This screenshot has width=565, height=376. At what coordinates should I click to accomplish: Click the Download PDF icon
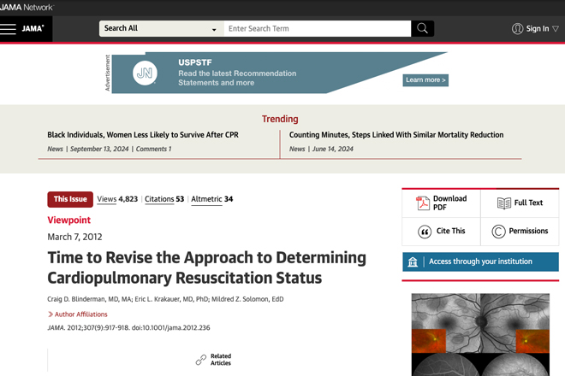pyautogui.click(x=423, y=203)
